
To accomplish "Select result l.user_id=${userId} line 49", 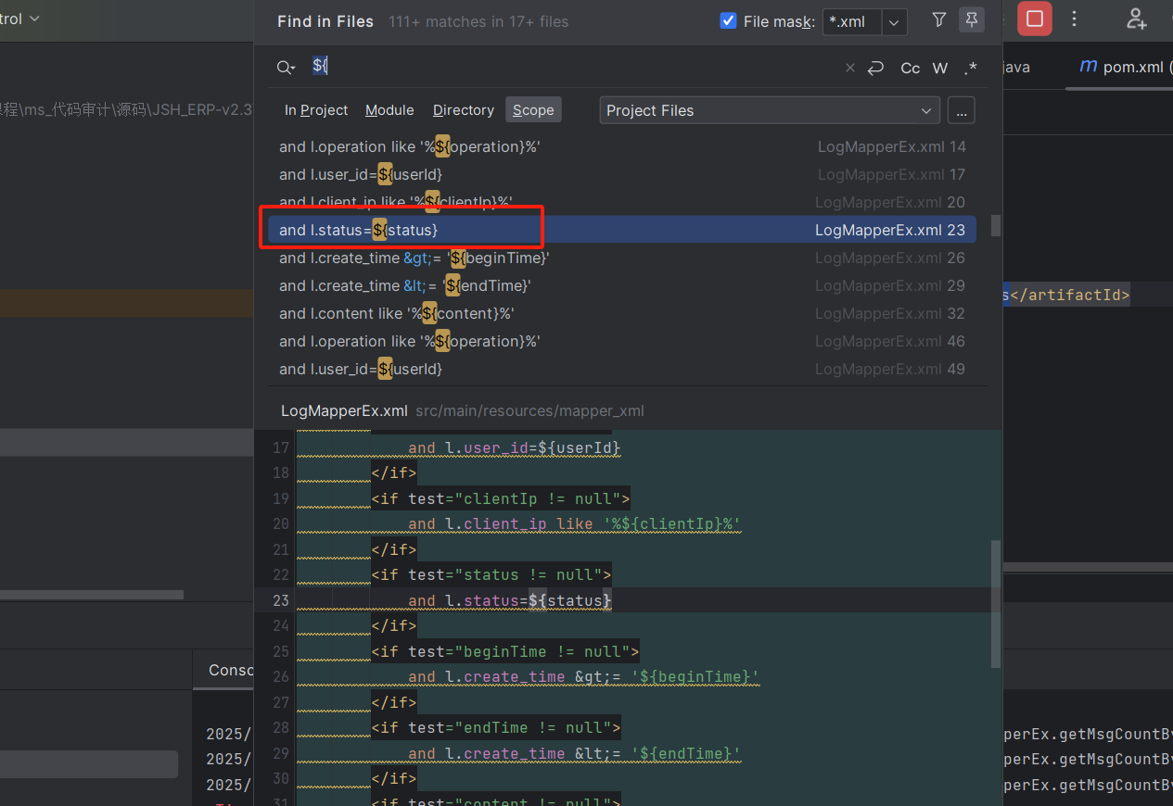I will pyautogui.click(x=622, y=369).
